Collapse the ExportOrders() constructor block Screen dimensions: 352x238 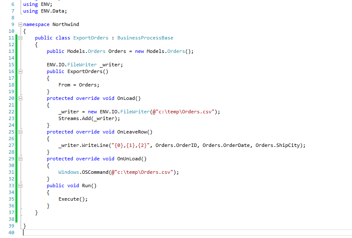[20, 71]
